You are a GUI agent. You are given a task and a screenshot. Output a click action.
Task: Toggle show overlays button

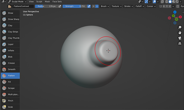pyautogui.click(x=154, y=2)
